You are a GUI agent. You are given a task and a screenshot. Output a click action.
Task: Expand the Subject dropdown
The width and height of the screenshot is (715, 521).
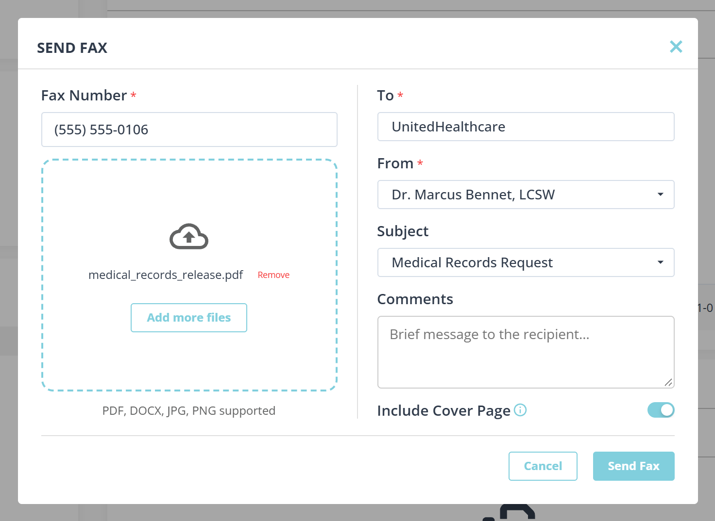coord(526,262)
